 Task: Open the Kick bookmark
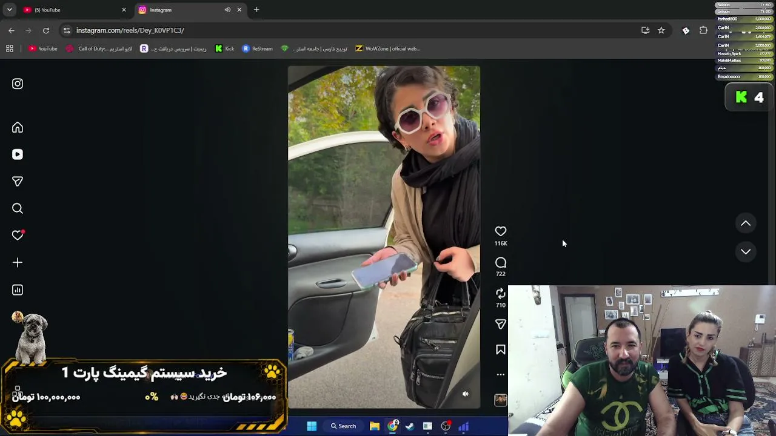click(224, 48)
